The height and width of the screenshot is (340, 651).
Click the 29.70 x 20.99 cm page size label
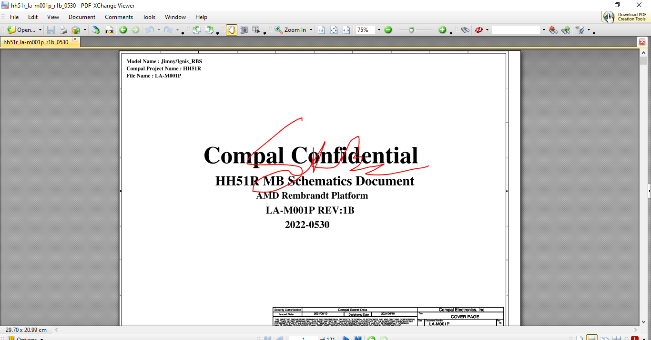coord(26,330)
